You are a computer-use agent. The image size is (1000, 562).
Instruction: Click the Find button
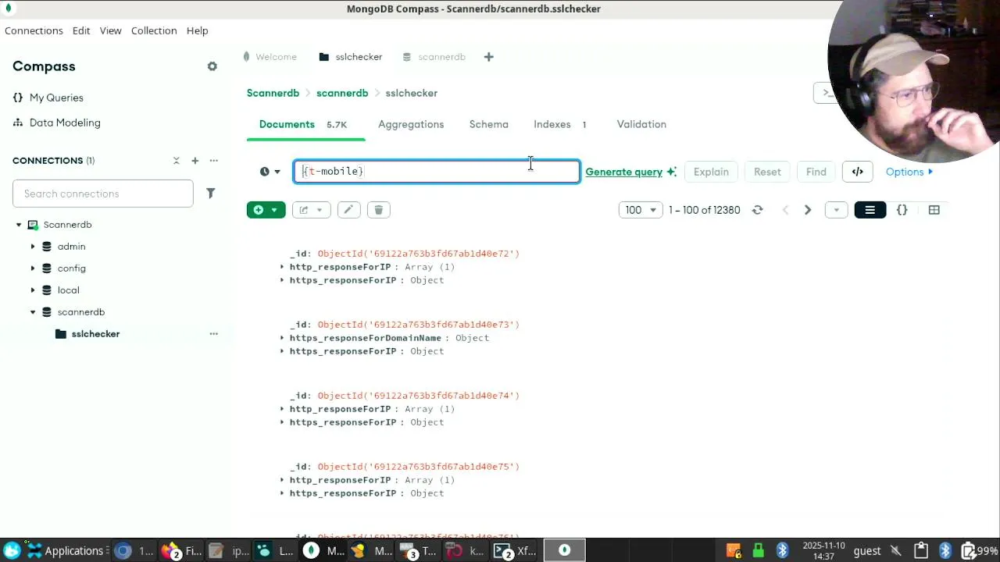pos(816,172)
